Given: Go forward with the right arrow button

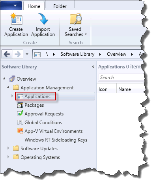Looking at the screenshot, I should (x=18, y=54).
